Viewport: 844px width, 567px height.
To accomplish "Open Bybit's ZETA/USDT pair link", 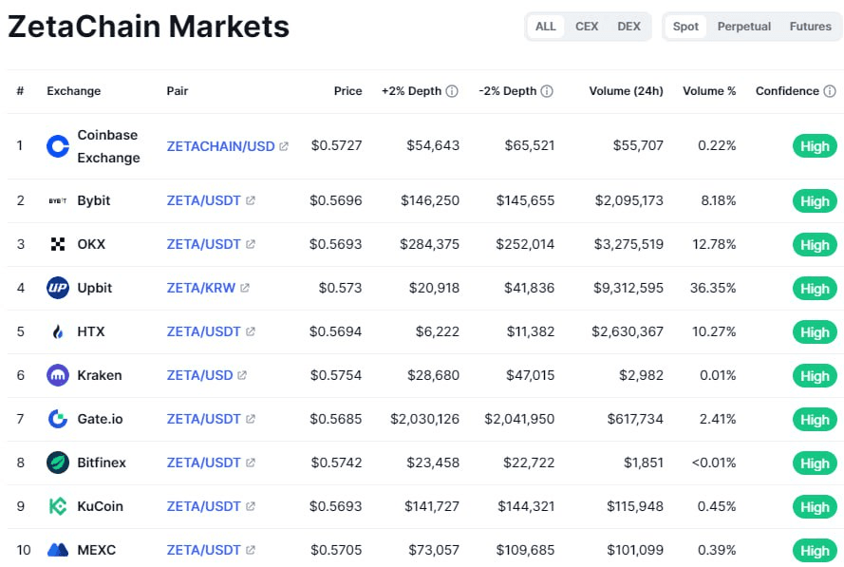I will (203, 200).
